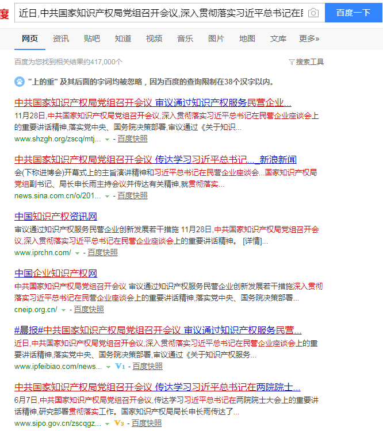Switch to the 图片 tab
Image resolution: width=383 pixels, height=431 pixels.
point(216,39)
